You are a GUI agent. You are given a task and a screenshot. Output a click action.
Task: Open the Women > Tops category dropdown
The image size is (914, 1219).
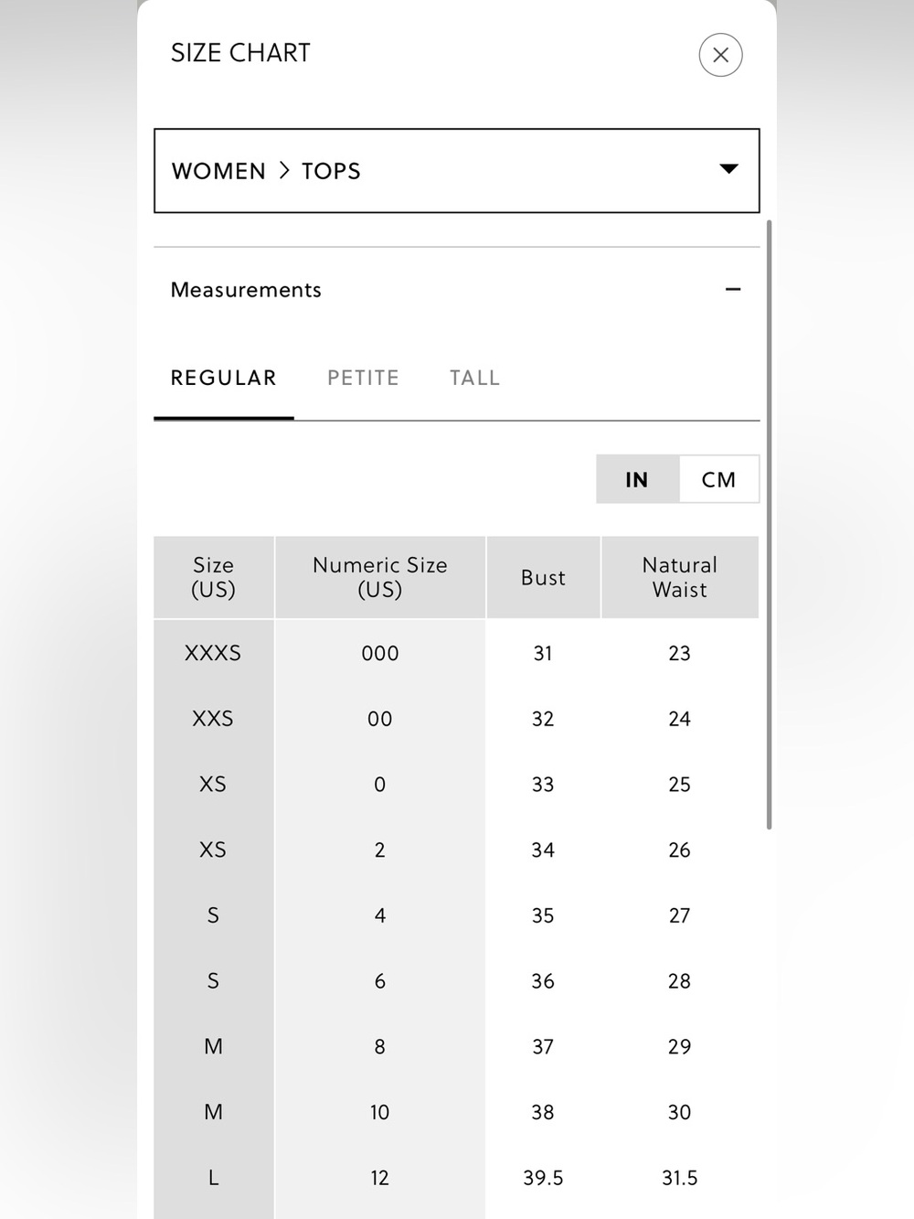click(456, 171)
